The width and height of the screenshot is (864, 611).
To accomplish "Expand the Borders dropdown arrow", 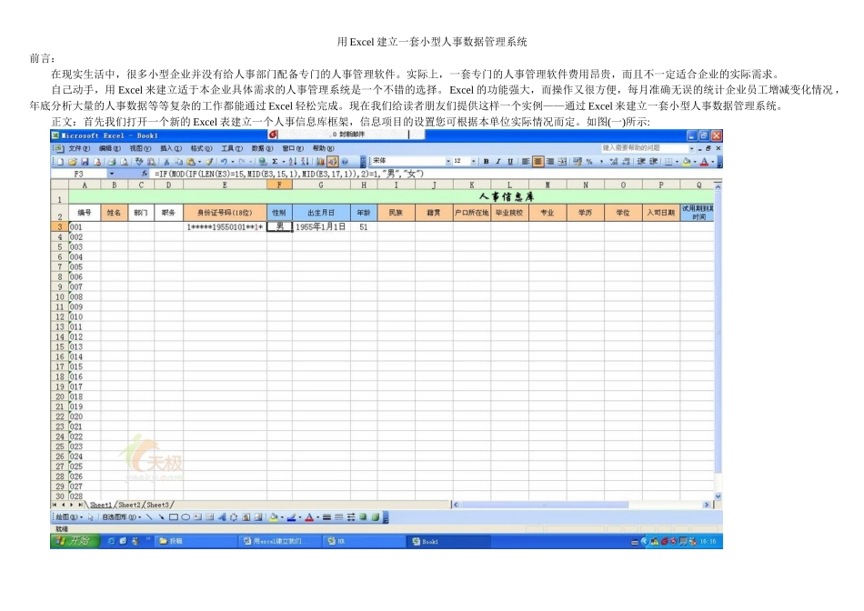I will (677, 162).
